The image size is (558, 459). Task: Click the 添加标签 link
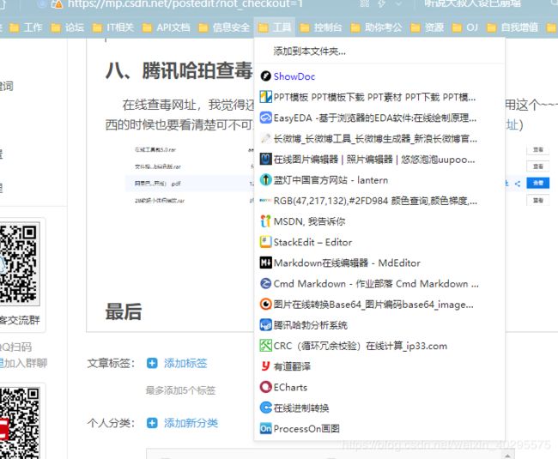click(x=185, y=364)
